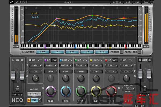161x107 pixels.
Task: Select the HMF bell shape icon
Action: pos(100,60)
